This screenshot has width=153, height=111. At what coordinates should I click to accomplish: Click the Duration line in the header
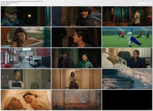[4, 5]
